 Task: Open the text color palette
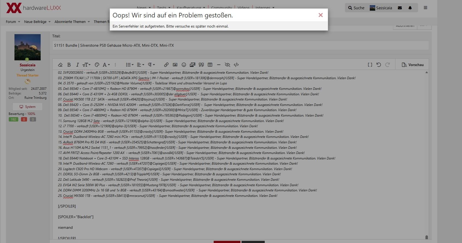97,65
